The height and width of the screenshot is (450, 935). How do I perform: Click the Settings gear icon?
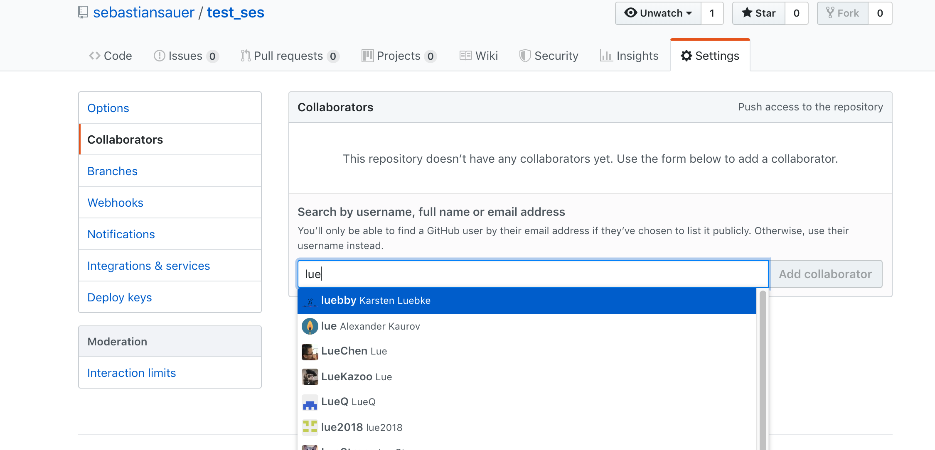tap(686, 56)
